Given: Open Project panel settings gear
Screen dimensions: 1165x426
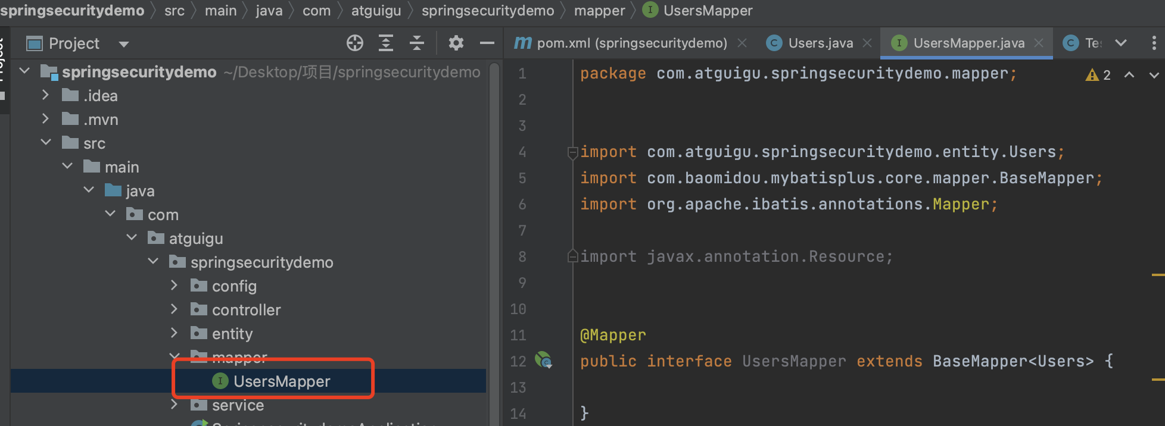Looking at the screenshot, I should (456, 43).
